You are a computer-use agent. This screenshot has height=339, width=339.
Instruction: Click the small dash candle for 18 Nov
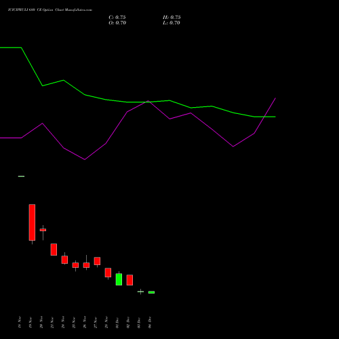[21, 176]
